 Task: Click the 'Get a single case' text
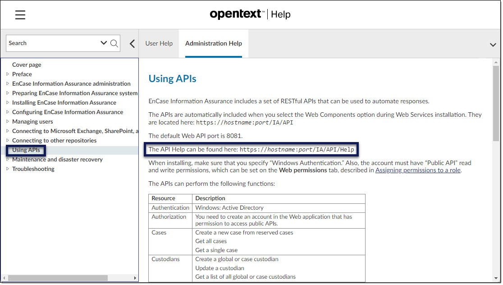[216, 250]
